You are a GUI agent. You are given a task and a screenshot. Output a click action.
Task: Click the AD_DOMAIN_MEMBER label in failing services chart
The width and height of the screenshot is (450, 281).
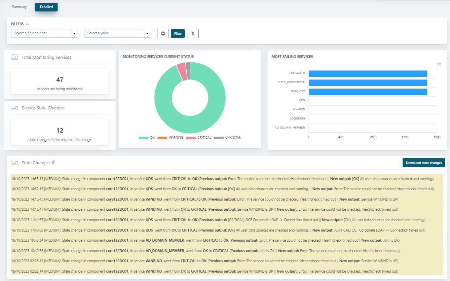tap(290, 128)
